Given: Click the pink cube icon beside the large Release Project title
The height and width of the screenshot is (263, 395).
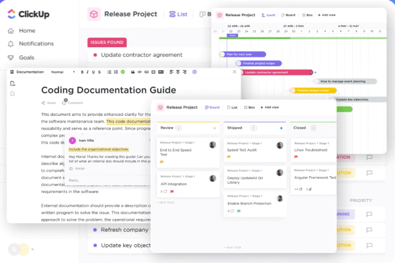Looking at the screenshot, I should (94, 14).
